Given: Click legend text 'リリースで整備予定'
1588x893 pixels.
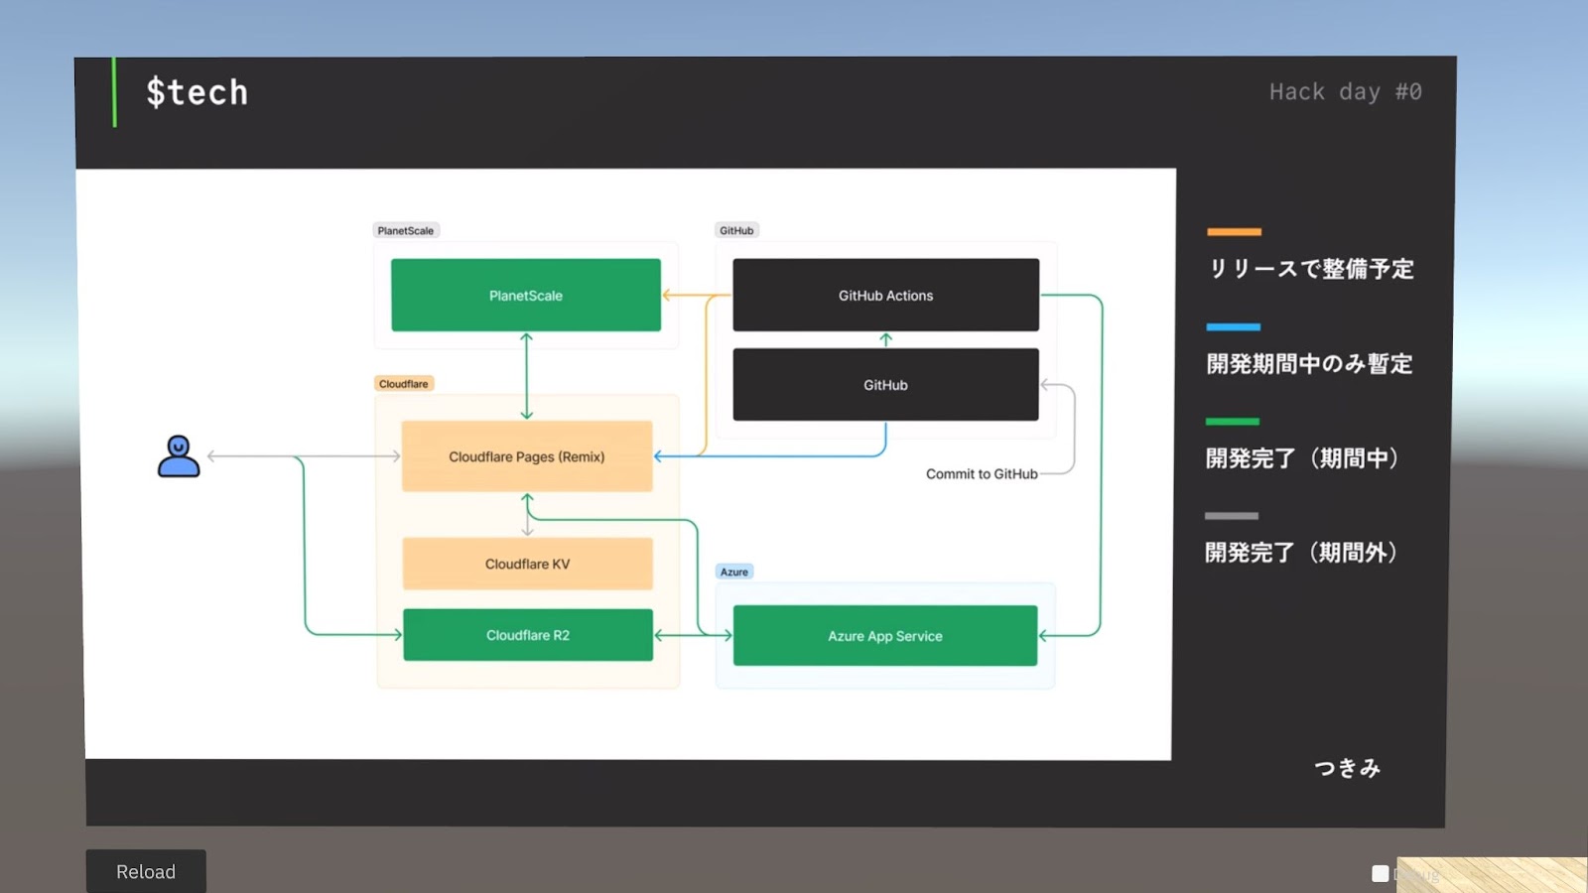Looking at the screenshot, I should tap(1310, 269).
